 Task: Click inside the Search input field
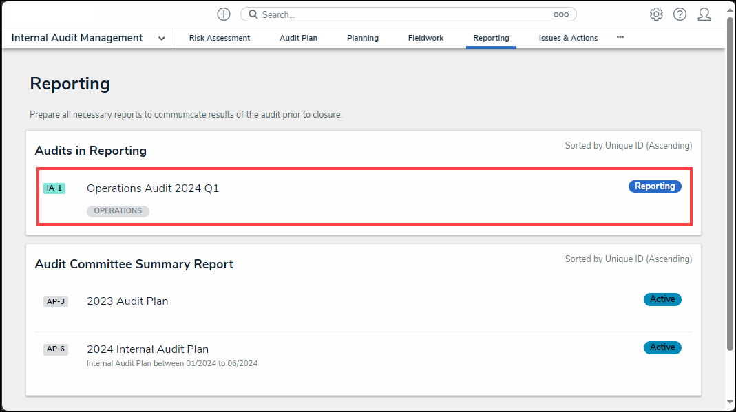pos(406,14)
